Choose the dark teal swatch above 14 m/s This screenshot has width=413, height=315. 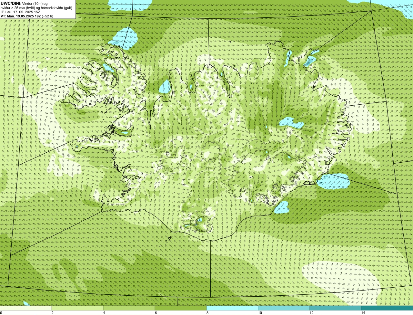point(387,308)
